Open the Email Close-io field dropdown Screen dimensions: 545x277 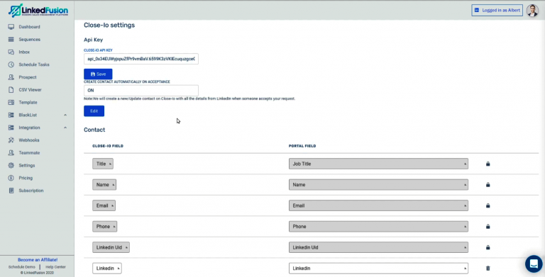[x=104, y=205]
